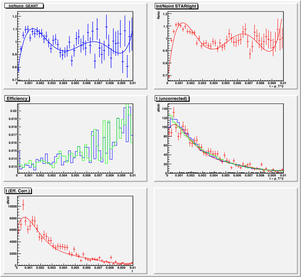301x277 pixels.
Task: Click first peak of blue GEANT fit curve
Action: click(x=33, y=28)
